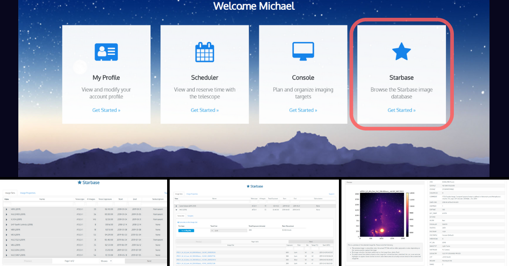Image resolution: width=509 pixels, height=266 pixels.
Task: Select the Subscribe tab
Action: (181, 216)
